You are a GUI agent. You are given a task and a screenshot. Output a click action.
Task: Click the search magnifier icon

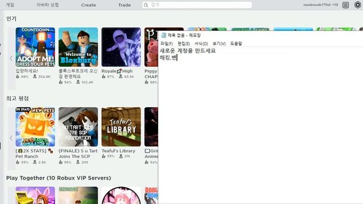pos(146,5)
